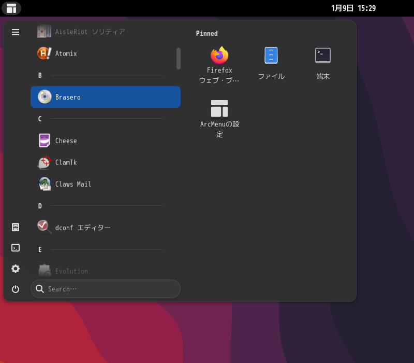Click the magnifier icon in search box
This screenshot has width=414, height=363.
pyautogui.click(x=40, y=289)
